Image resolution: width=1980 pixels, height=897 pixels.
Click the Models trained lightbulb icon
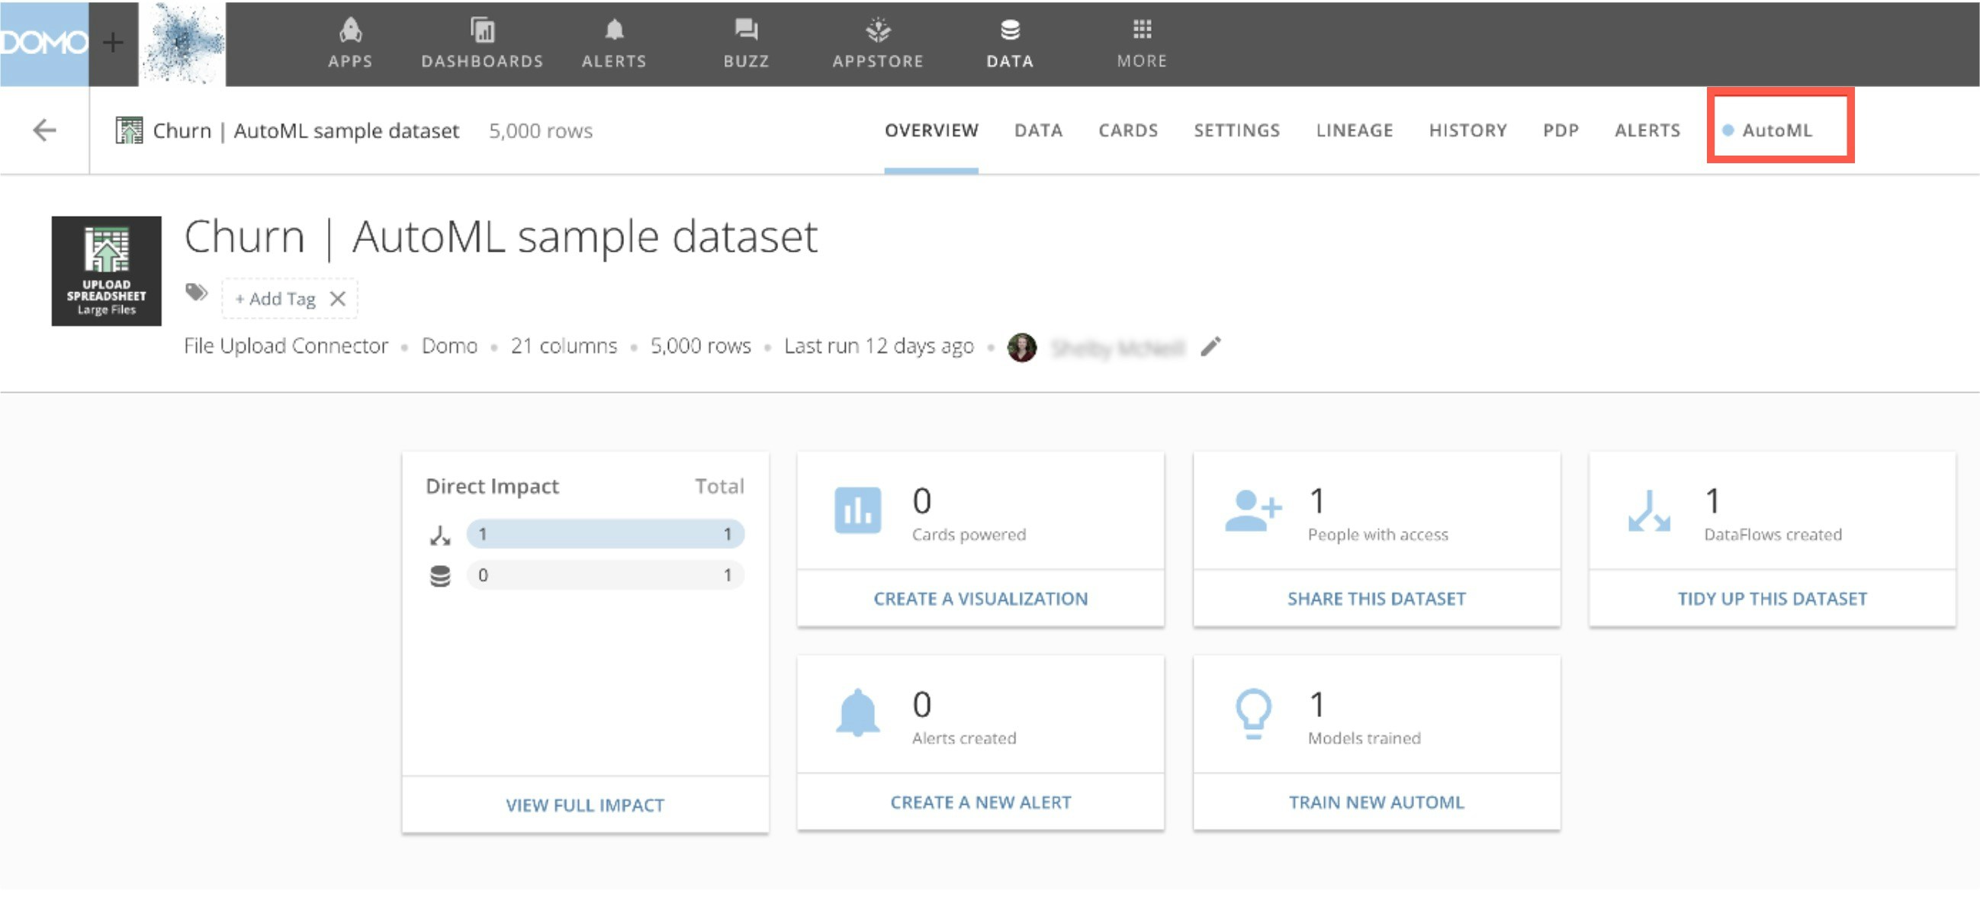[x=1253, y=713]
